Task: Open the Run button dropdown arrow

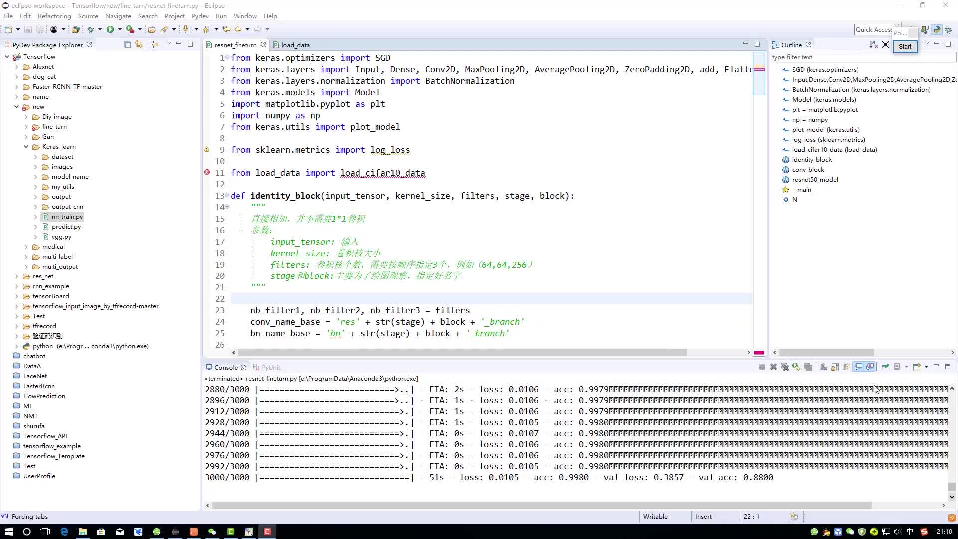Action: tap(120, 29)
